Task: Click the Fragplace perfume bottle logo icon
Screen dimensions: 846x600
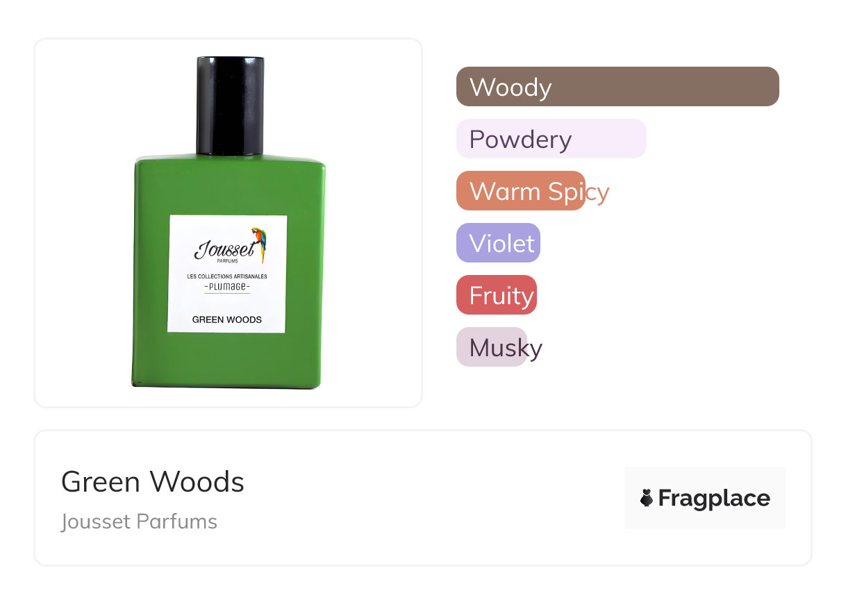Action: point(647,498)
